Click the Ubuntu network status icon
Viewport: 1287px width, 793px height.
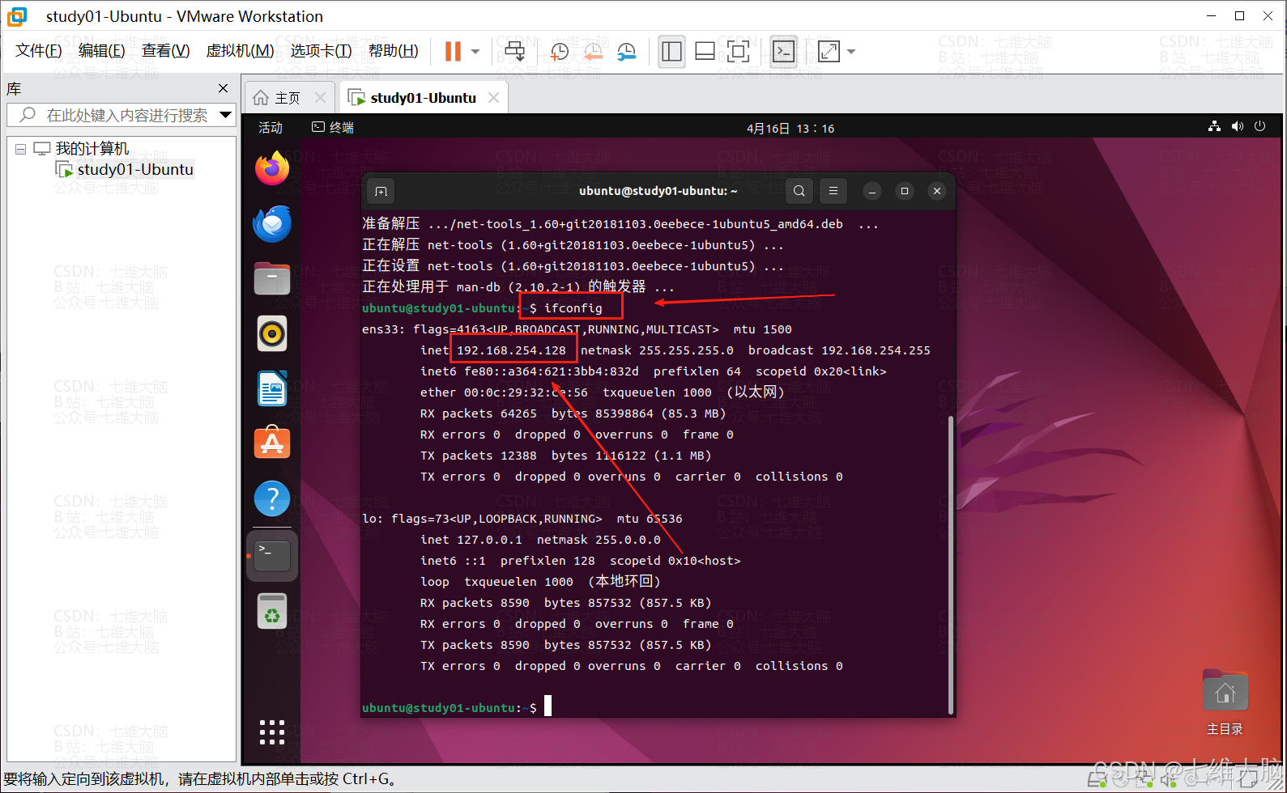pos(1214,126)
